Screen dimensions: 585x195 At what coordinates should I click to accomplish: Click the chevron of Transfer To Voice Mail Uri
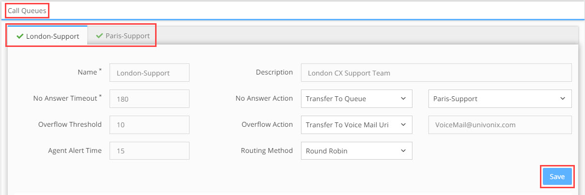(x=403, y=125)
